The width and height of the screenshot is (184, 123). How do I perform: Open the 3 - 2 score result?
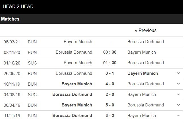tap(110, 116)
